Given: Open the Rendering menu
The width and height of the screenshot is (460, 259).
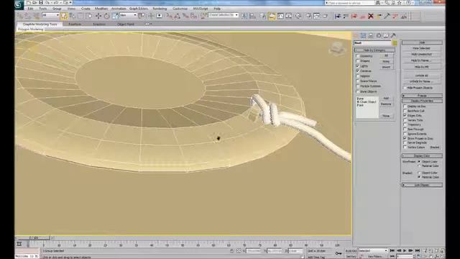Looking at the screenshot, I should (160, 9).
